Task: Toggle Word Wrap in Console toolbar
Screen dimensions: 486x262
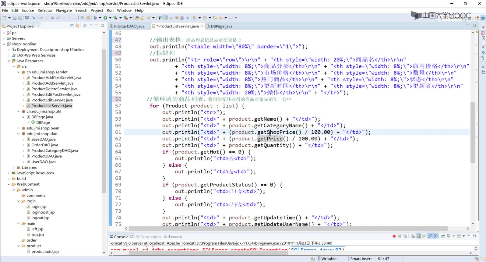Action: point(424,236)
